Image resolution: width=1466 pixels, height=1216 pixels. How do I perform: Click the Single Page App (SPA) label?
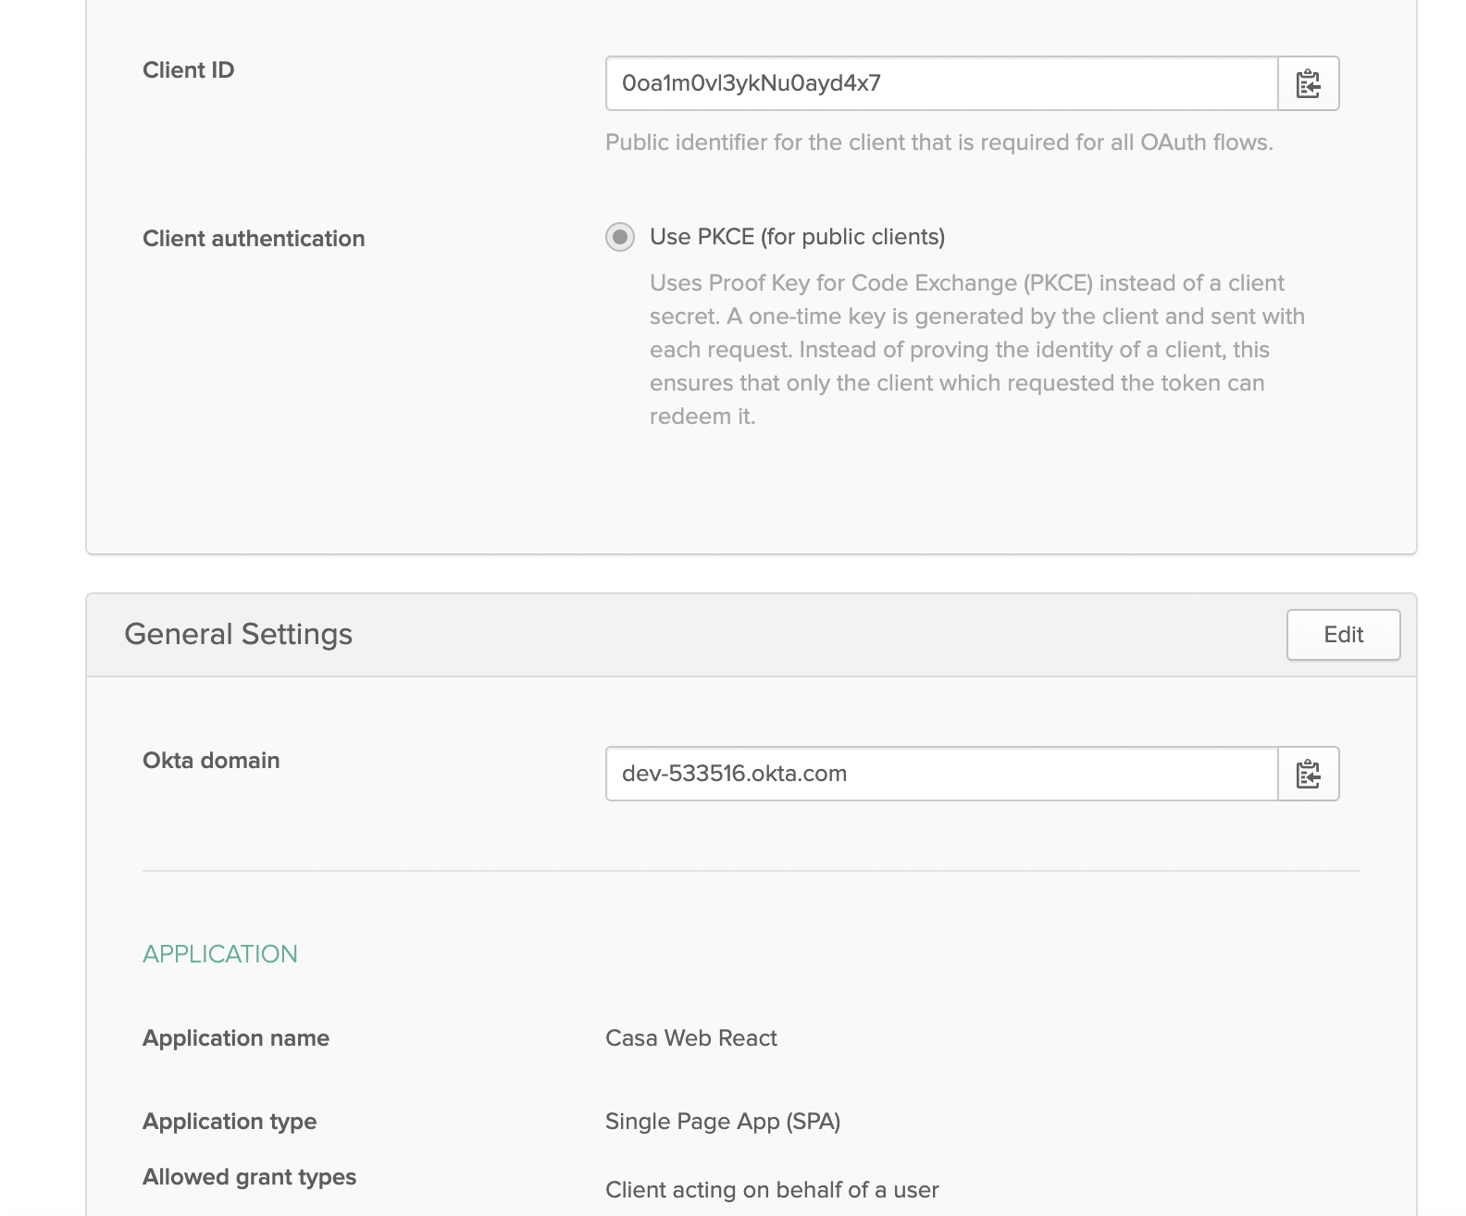point(723,1121)
